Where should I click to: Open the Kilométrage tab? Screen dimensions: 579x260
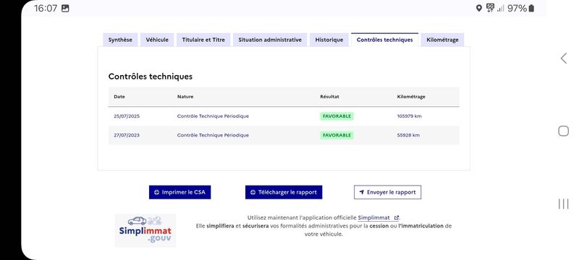point(442,40)
